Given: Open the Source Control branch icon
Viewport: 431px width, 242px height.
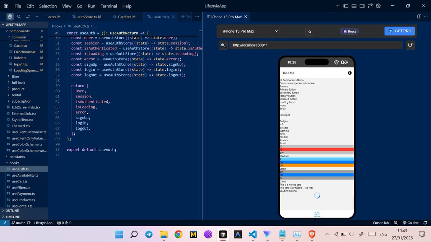Looking at the screenshot, I should pos(27,16).
